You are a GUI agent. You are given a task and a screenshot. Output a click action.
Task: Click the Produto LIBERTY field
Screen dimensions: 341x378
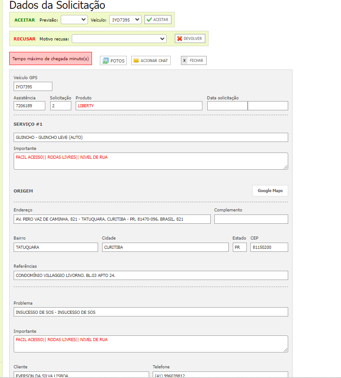click(x=139, y=106)
